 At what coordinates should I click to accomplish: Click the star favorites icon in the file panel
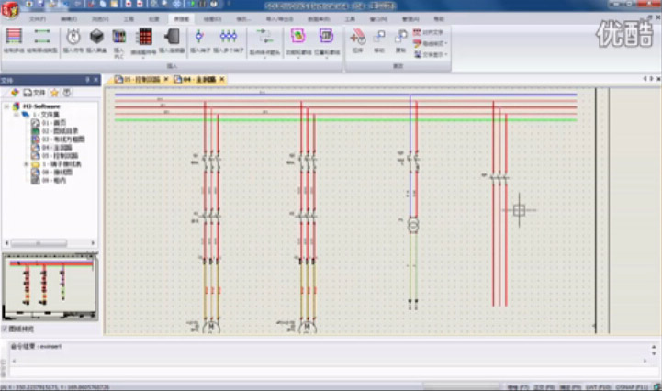(54, 92)
